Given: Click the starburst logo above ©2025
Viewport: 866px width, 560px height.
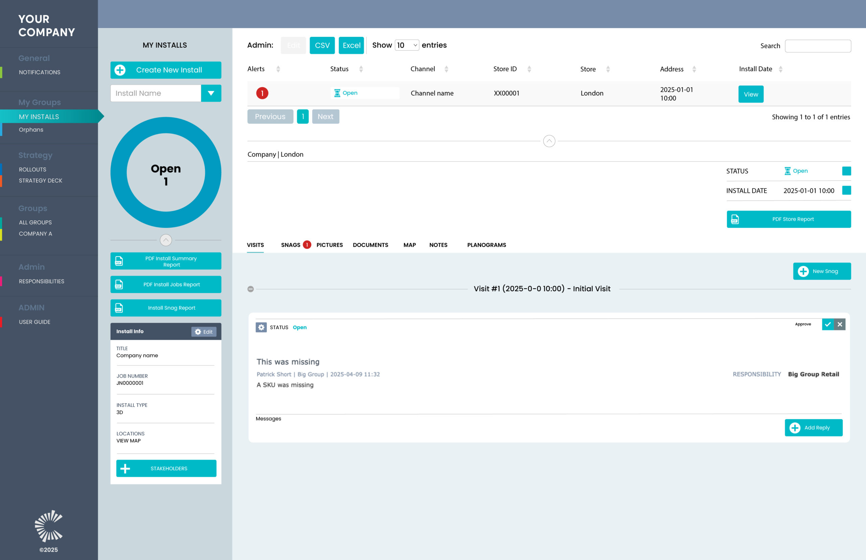Looking at the screenshot, I should (49, 526).
